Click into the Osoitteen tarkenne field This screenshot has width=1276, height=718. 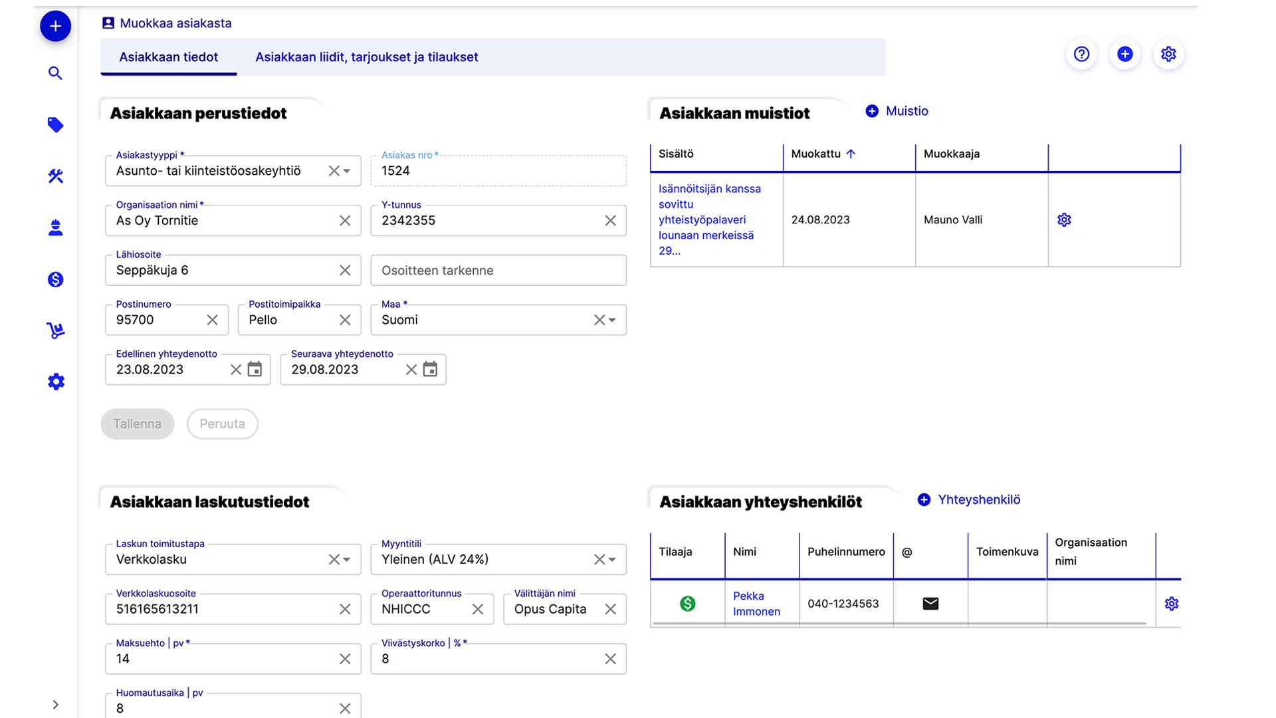coord(498,271)
